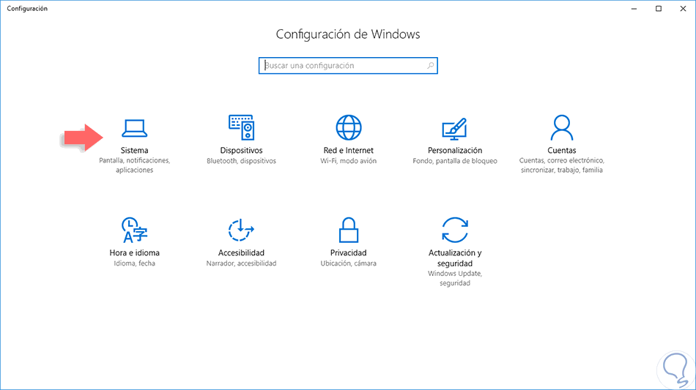The width and height of the screenshot is (696, 390).
Task: Click 'Bluetooth, dispositivos' description text
Action: pos(242,161)
